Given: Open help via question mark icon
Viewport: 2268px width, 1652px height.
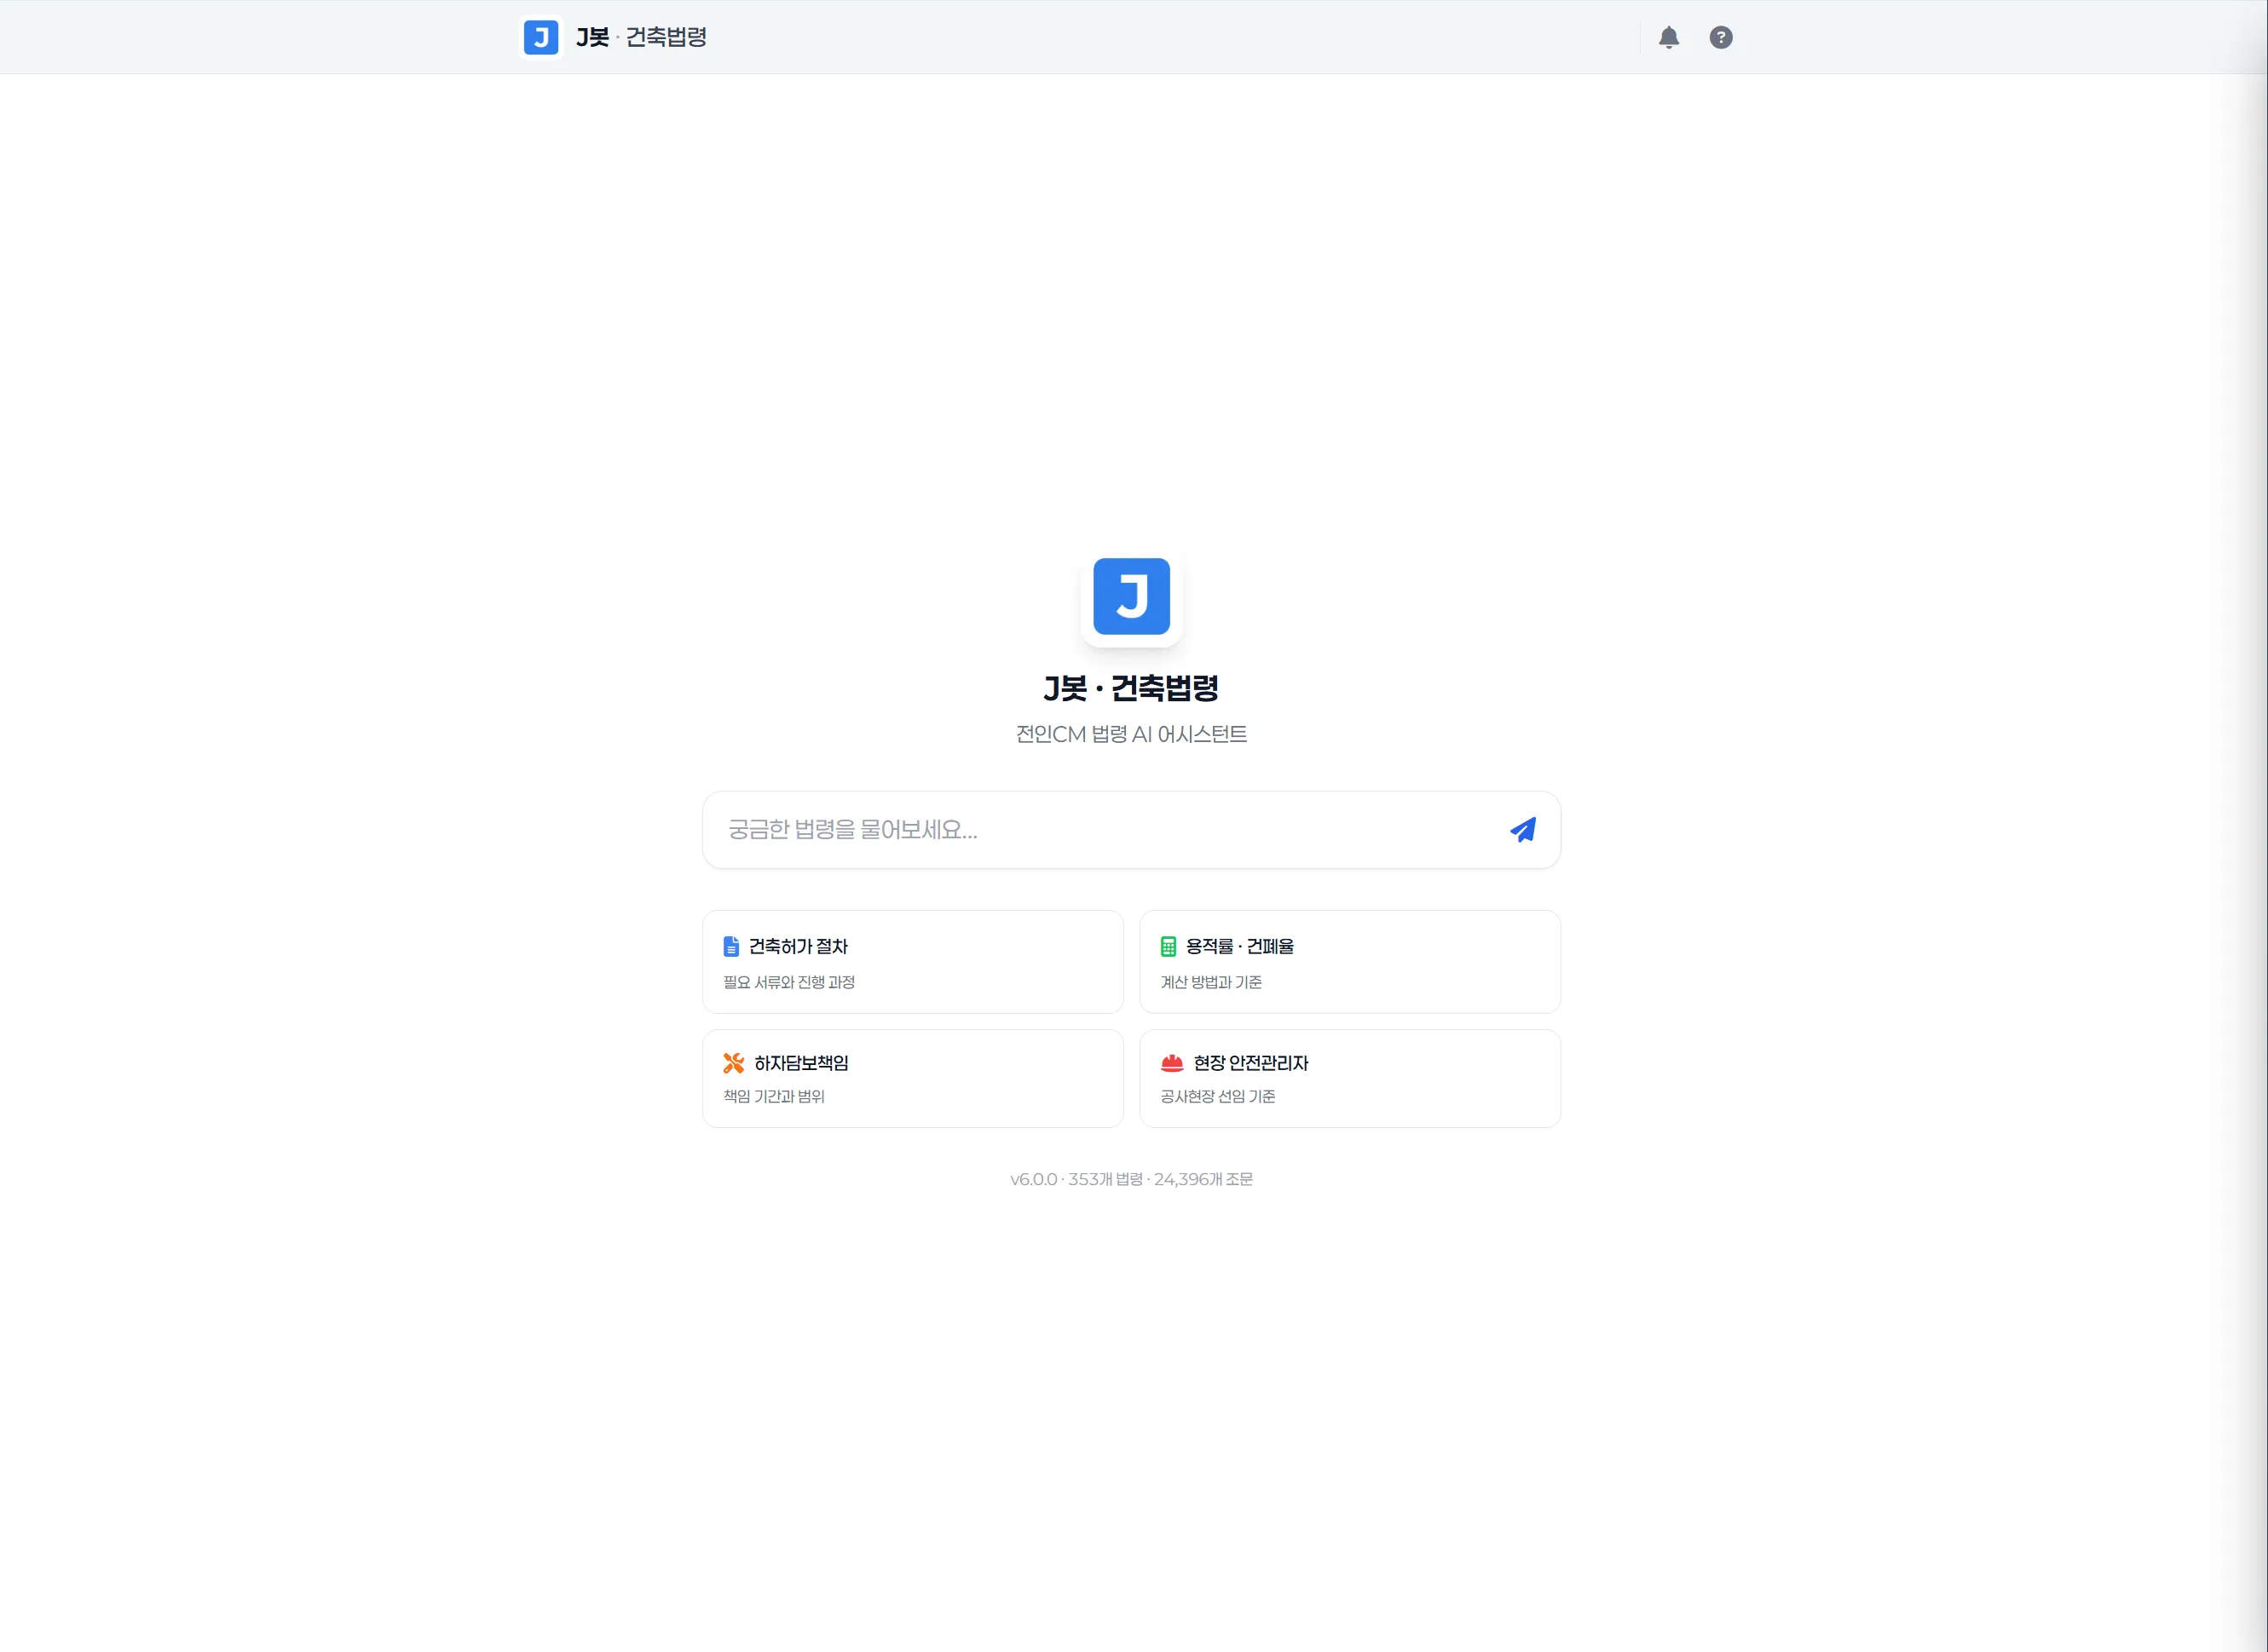Looking at the screenshot, I should (x=1720, y=38).
